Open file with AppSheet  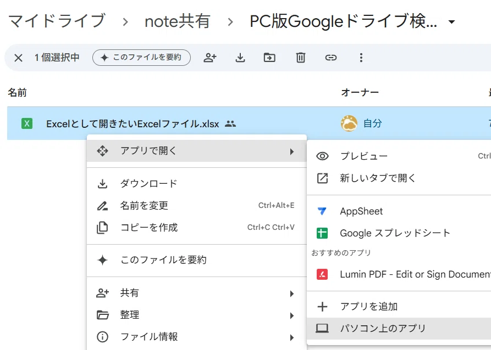coord(399,211)
